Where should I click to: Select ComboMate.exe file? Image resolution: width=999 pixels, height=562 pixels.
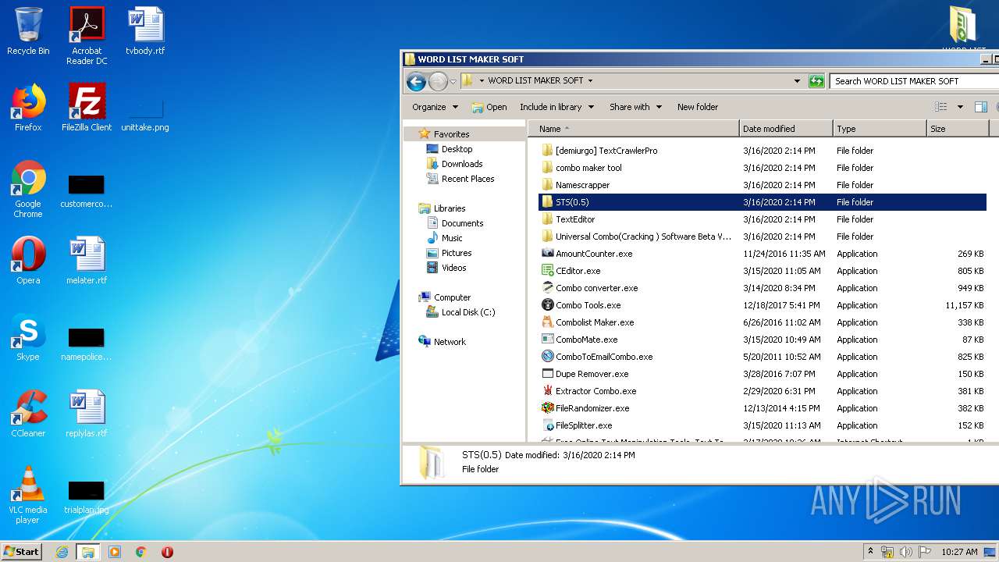click(x=580, y=340)
